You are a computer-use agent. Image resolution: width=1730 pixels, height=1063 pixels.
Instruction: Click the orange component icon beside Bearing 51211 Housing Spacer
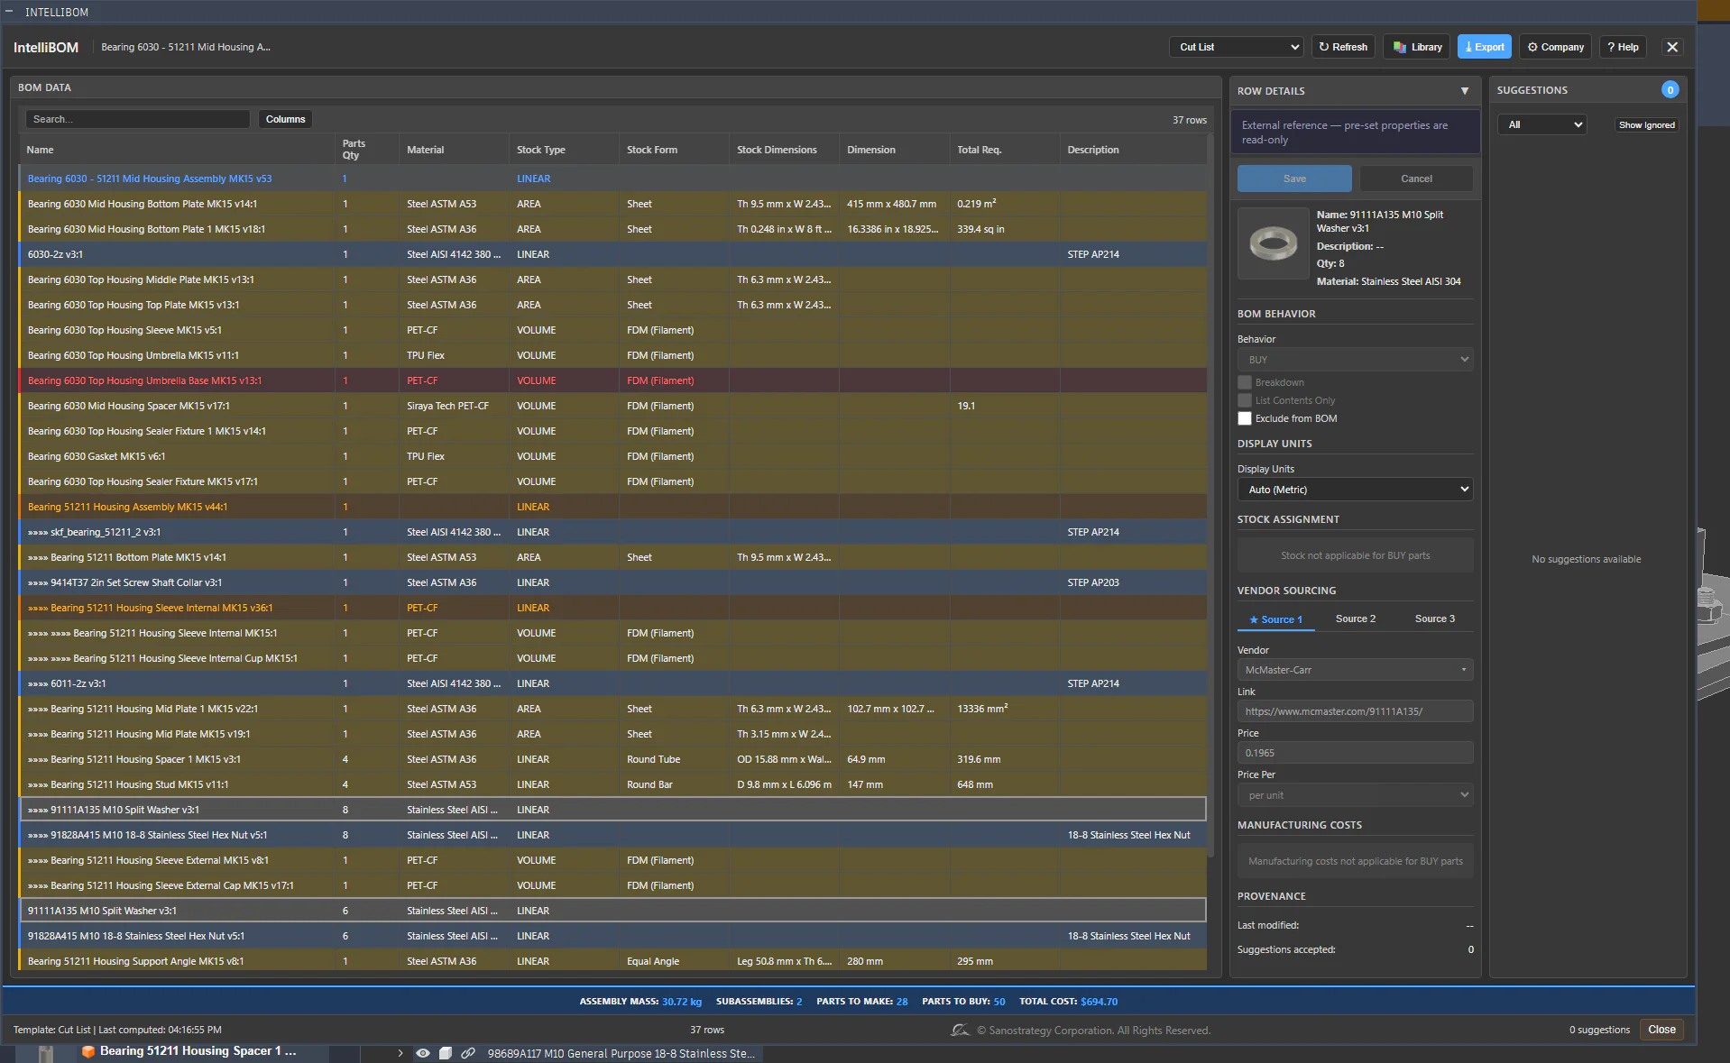[x=88, y=1051]
